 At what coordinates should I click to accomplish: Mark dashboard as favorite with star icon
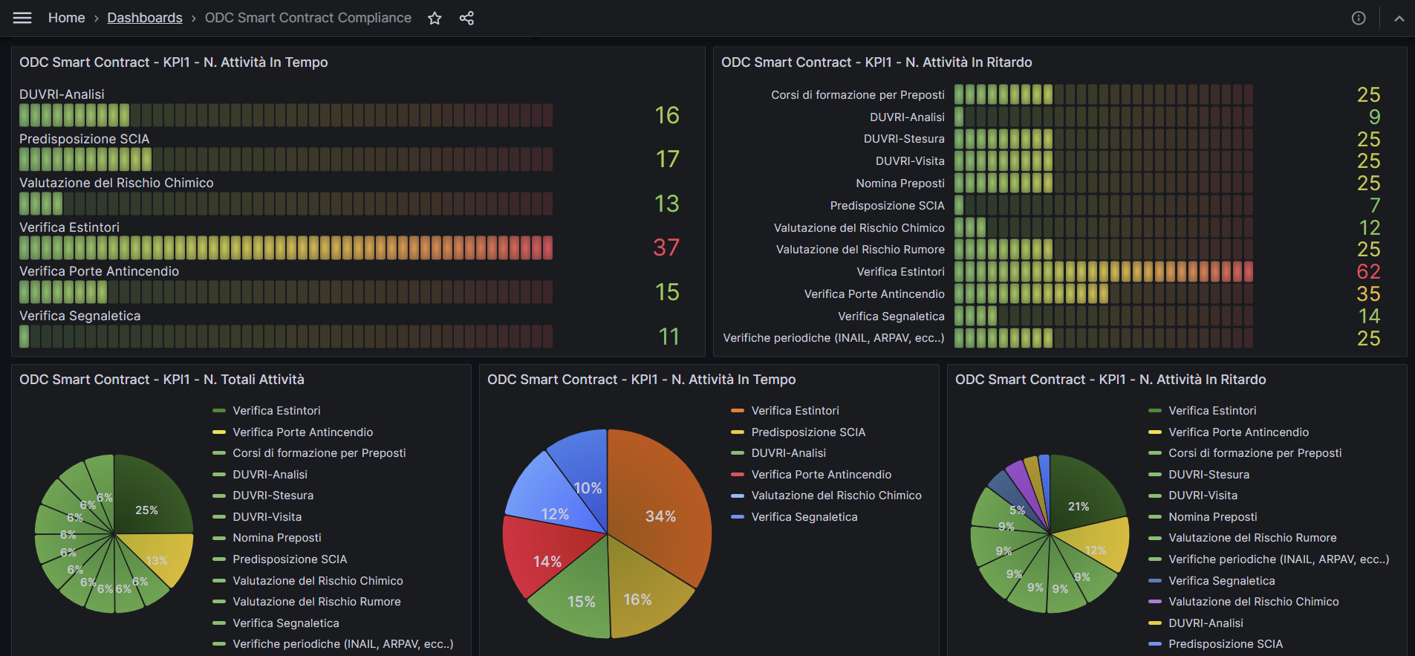(435, 18)
